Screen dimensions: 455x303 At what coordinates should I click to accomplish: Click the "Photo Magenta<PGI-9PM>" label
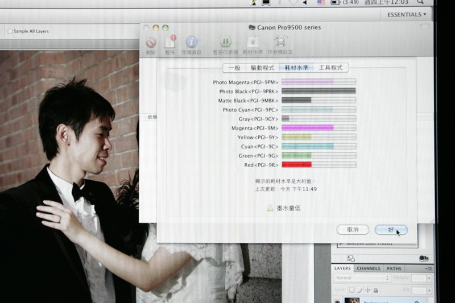click(x=246, y=82)
